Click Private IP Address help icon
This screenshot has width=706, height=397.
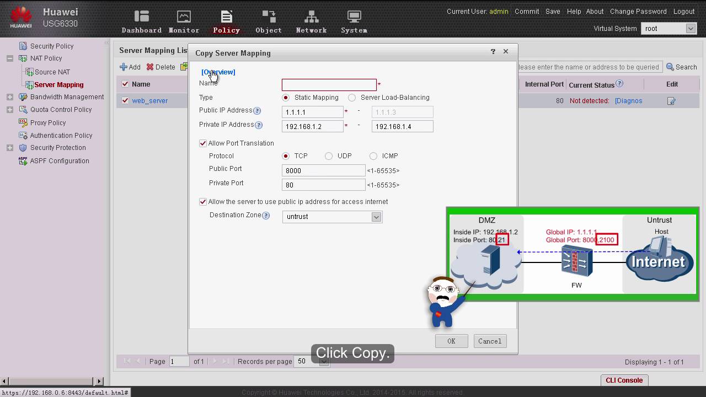coord(259,125)
